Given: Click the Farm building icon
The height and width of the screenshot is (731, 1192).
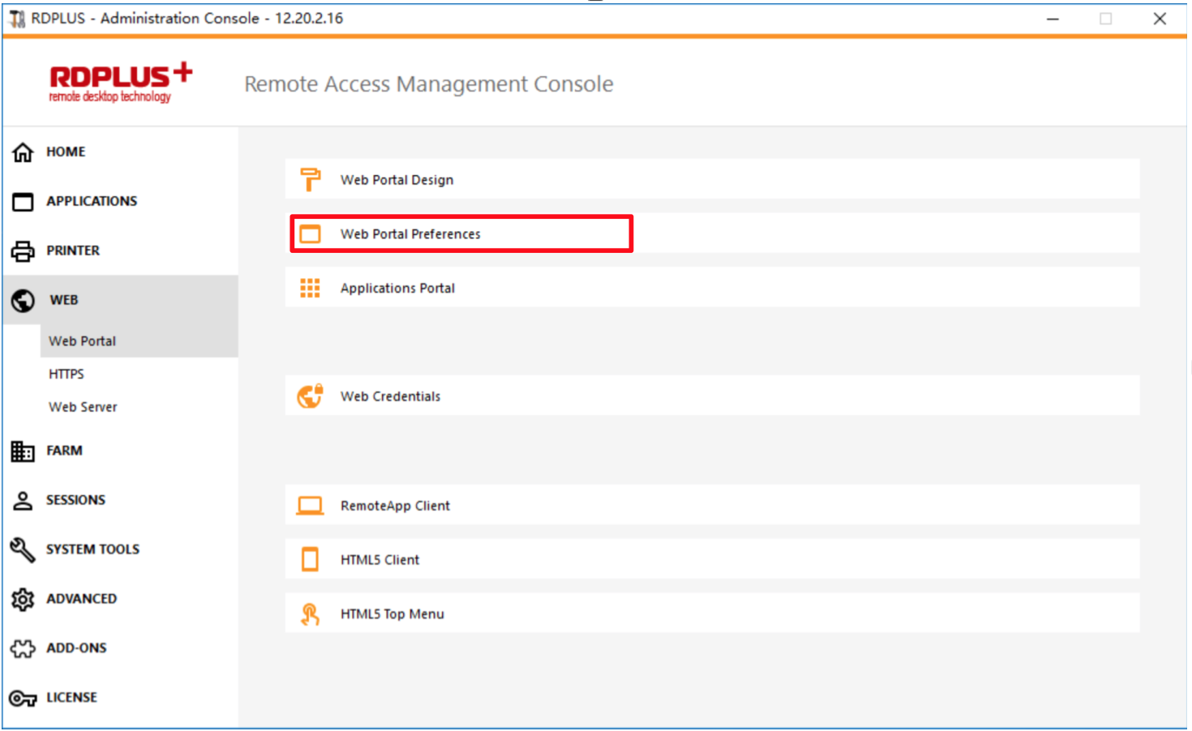Looking at the screenshot, I should pos(23,451).
